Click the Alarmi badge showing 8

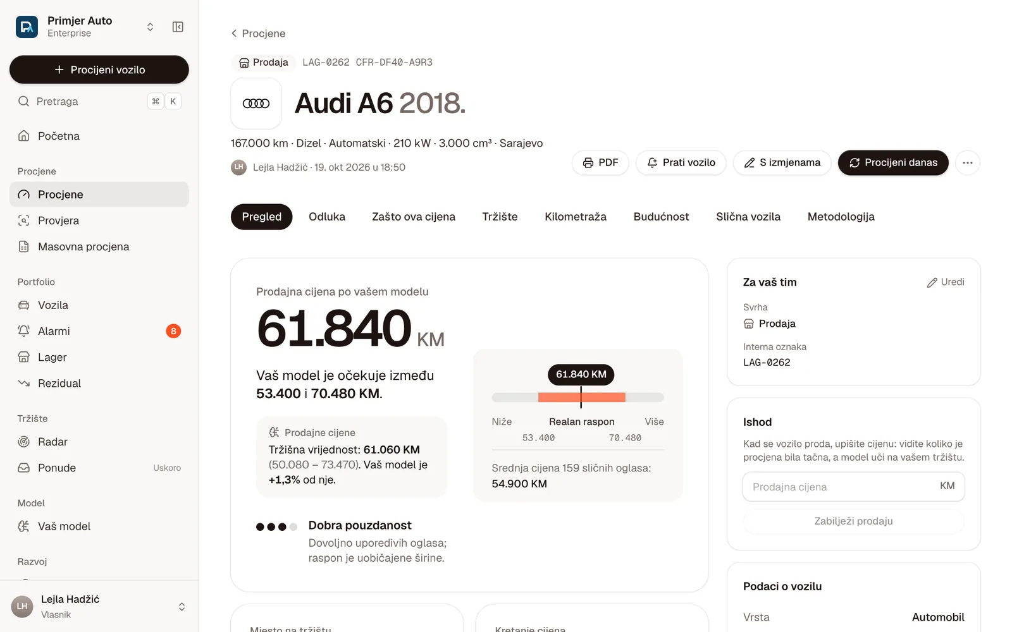pyautogui.click(x=173, y=331)
